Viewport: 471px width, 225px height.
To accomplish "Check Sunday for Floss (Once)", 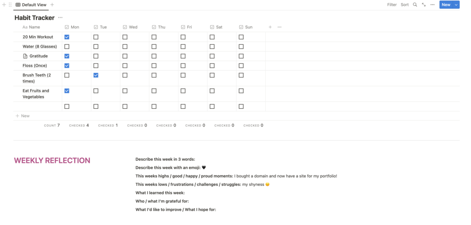I will click(x=241, y=66).
